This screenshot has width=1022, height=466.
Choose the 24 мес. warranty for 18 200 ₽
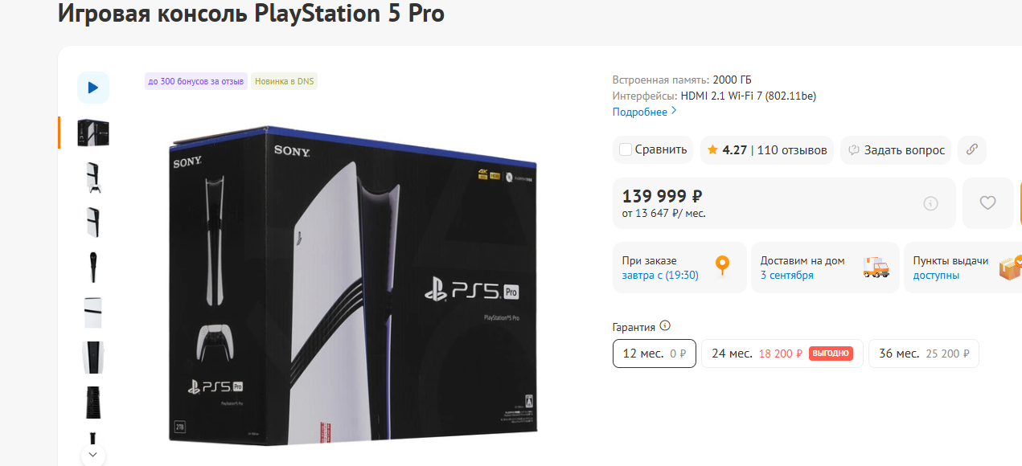782,354
